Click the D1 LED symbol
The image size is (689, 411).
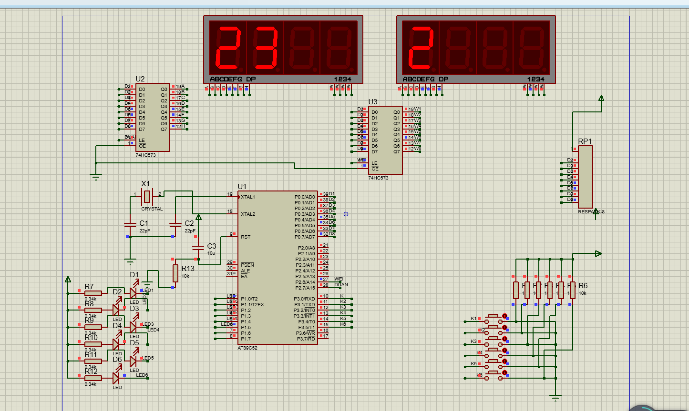133,292
